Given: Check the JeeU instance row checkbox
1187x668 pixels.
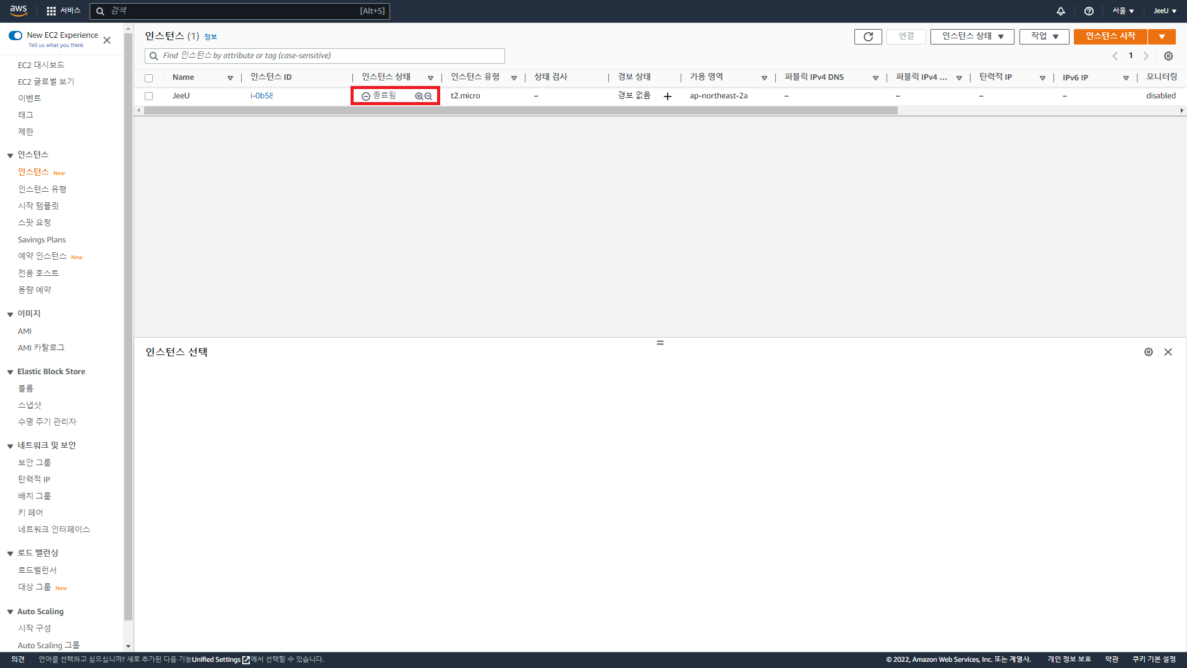Looking at the screenshot, I should point(148,96).
